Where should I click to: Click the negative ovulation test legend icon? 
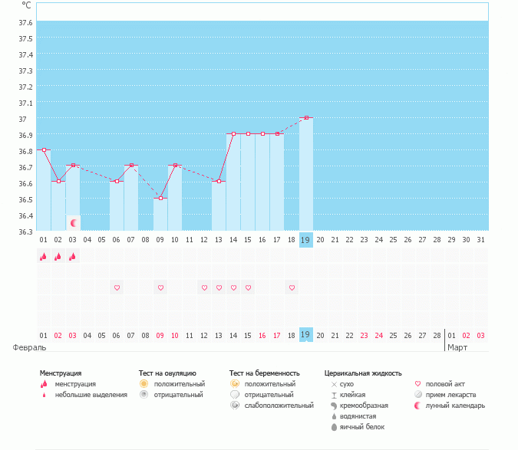144,395
